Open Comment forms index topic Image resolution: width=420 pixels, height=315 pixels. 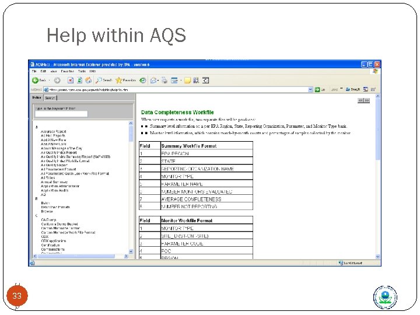point(52,250)
